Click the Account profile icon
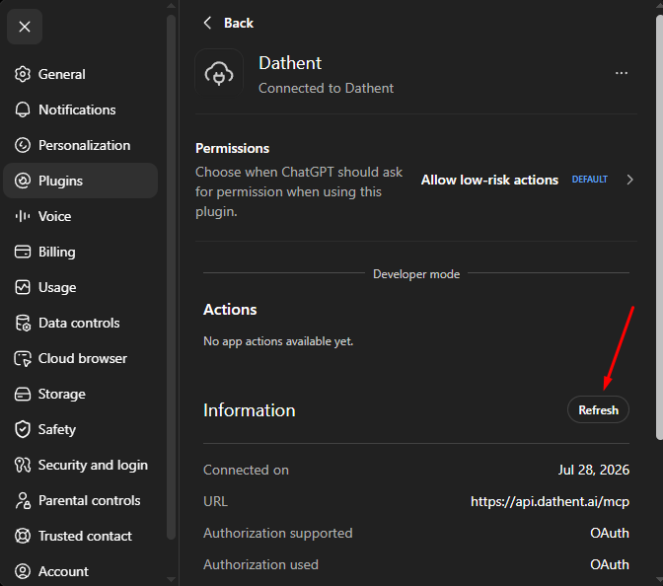The width and height of the screenshot is (663, 586). (23, 571)
